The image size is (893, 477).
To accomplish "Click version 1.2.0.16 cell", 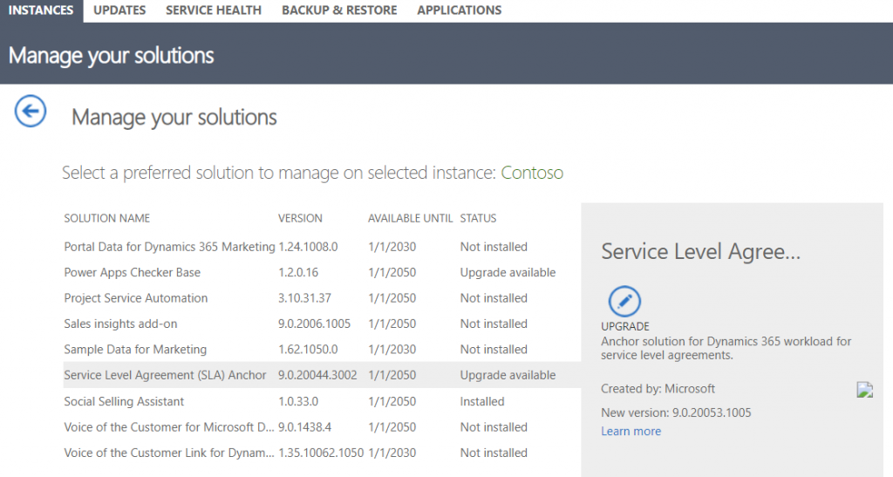I will [x=298, y=273].
